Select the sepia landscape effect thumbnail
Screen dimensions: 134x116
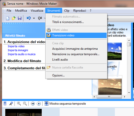coord(110,86)
